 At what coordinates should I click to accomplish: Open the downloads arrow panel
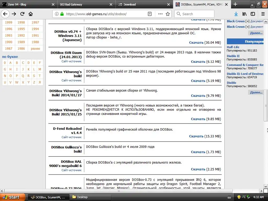point(236,14)
